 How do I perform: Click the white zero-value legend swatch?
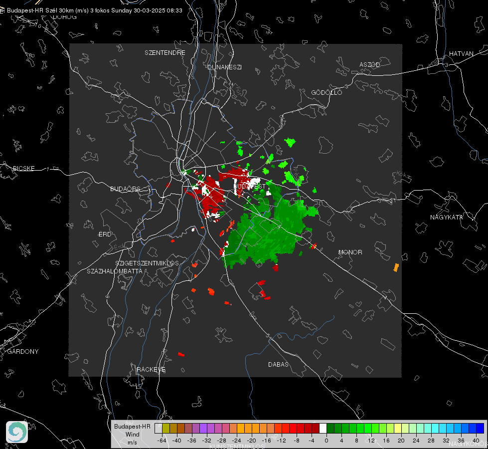323,429
